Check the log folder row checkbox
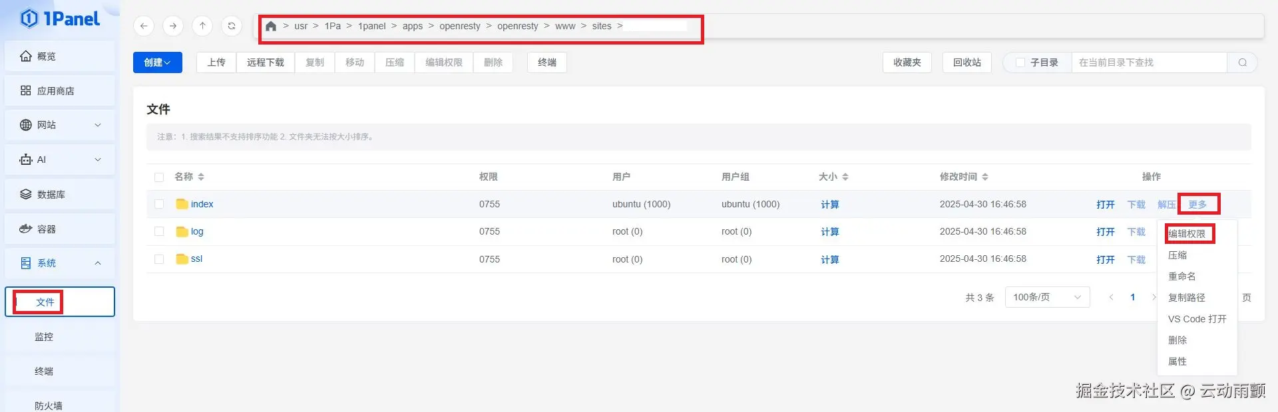The image size is (1278, 412). click(159, 231)
